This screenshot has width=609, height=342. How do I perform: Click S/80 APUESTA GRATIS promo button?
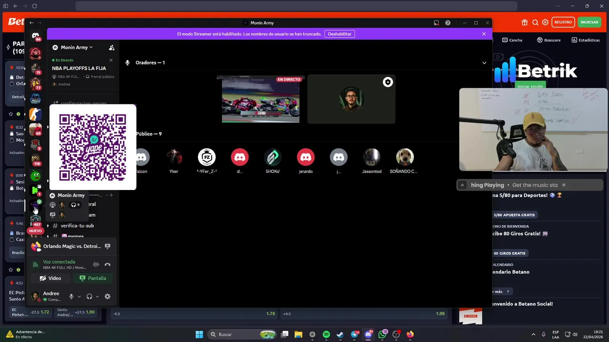(x=514, y=215)
